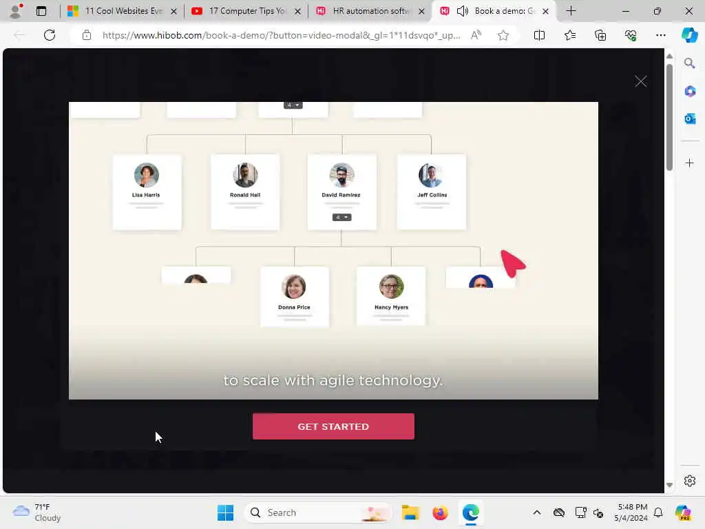Open File Explorer from the taskbar
This screenshot has width=705, height=529.
[x=410, y=512]
